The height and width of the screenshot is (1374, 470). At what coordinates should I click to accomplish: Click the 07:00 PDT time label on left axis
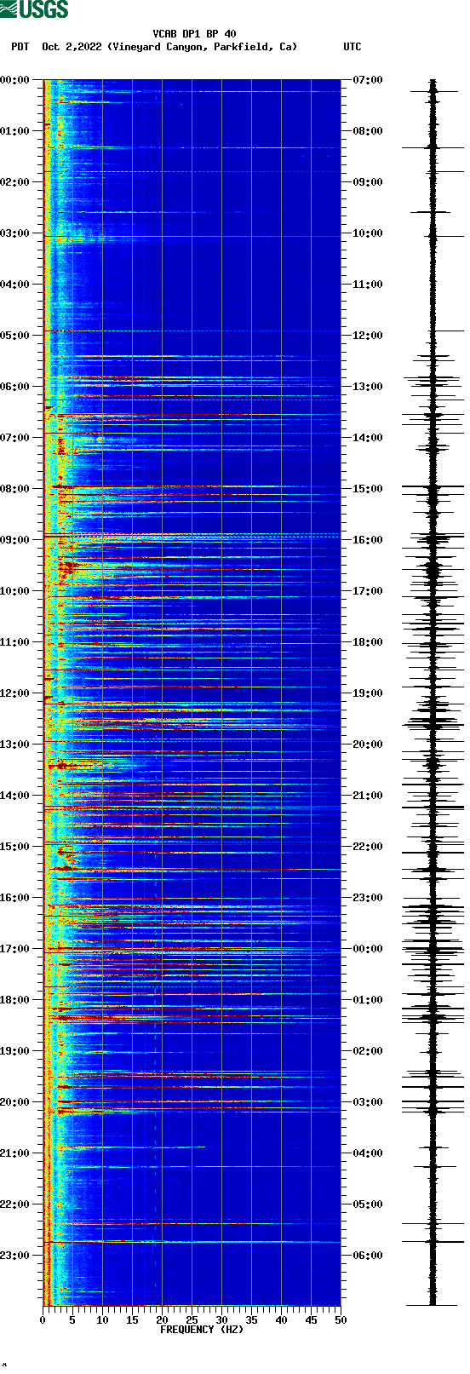coord(15,438)
